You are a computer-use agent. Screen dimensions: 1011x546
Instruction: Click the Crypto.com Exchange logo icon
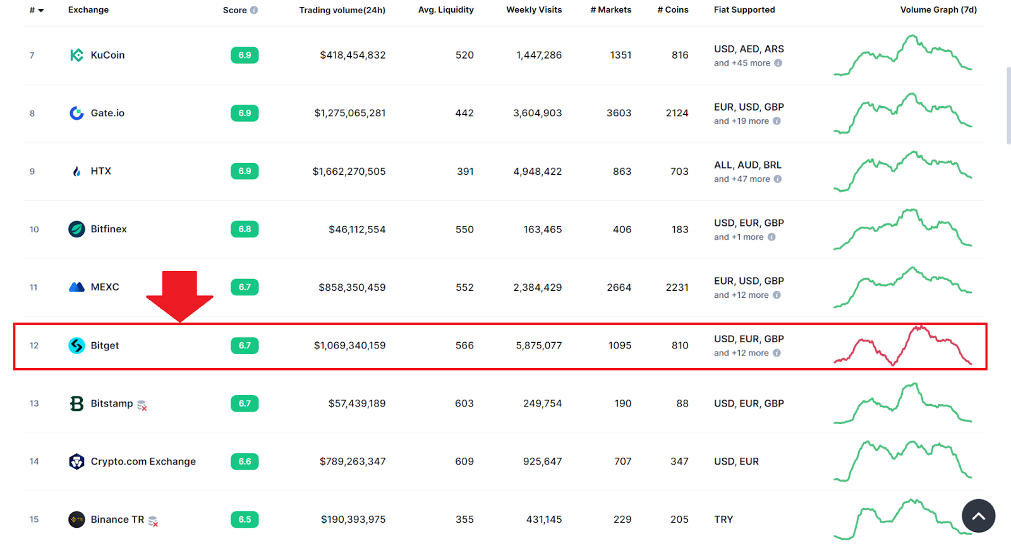coord(76,461)
